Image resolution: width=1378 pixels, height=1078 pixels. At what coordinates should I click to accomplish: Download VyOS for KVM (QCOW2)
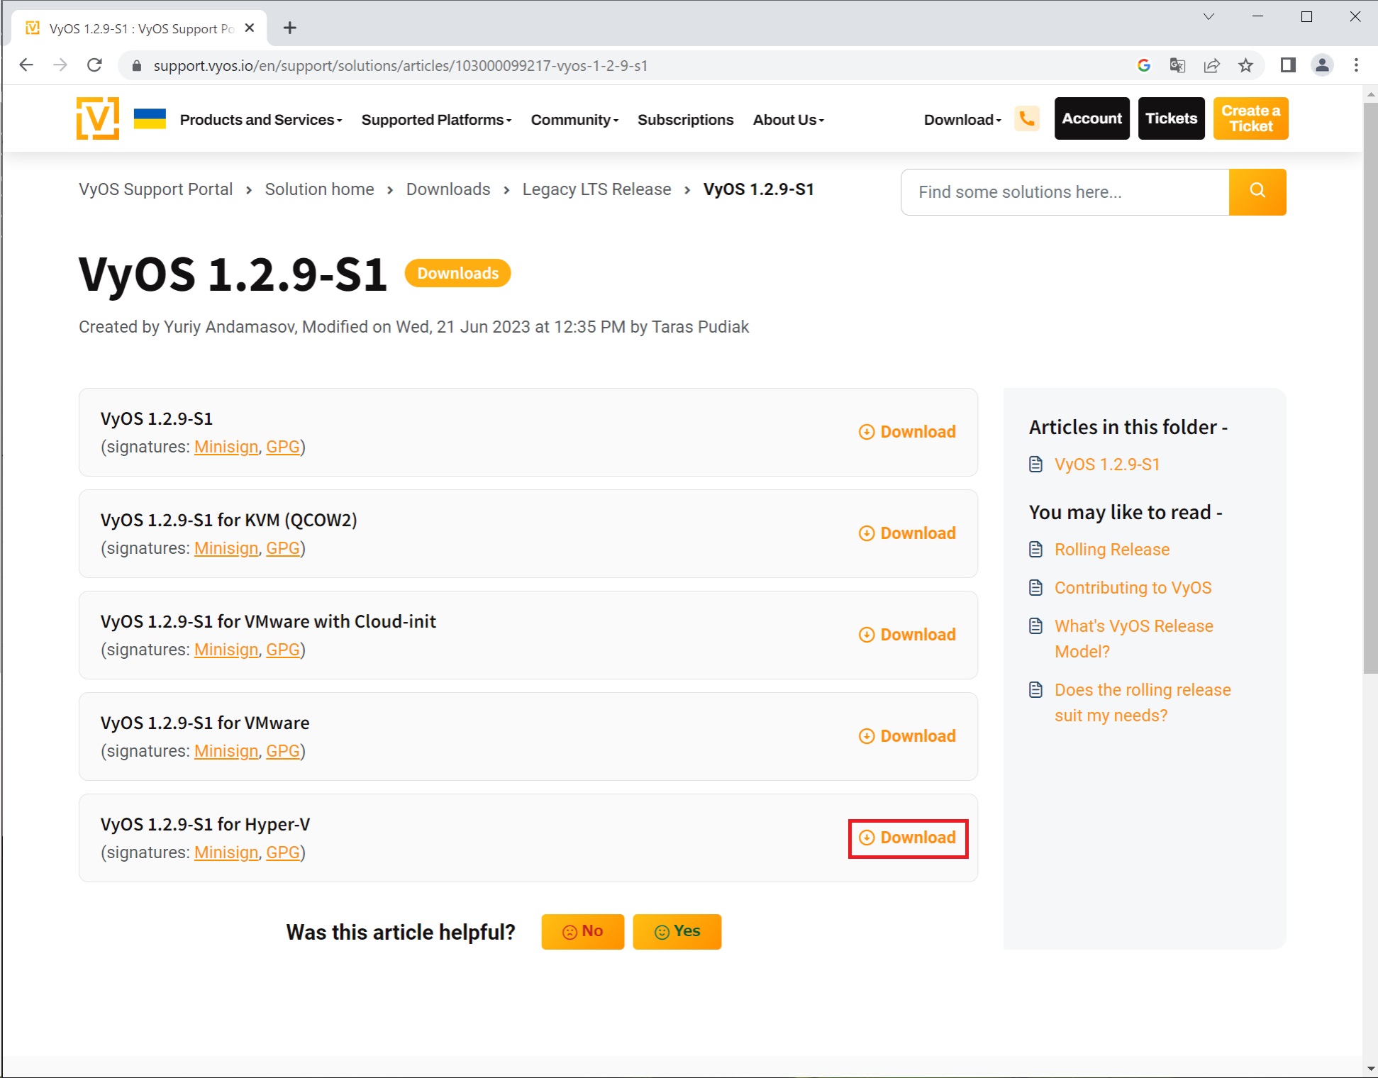(907, 533)
